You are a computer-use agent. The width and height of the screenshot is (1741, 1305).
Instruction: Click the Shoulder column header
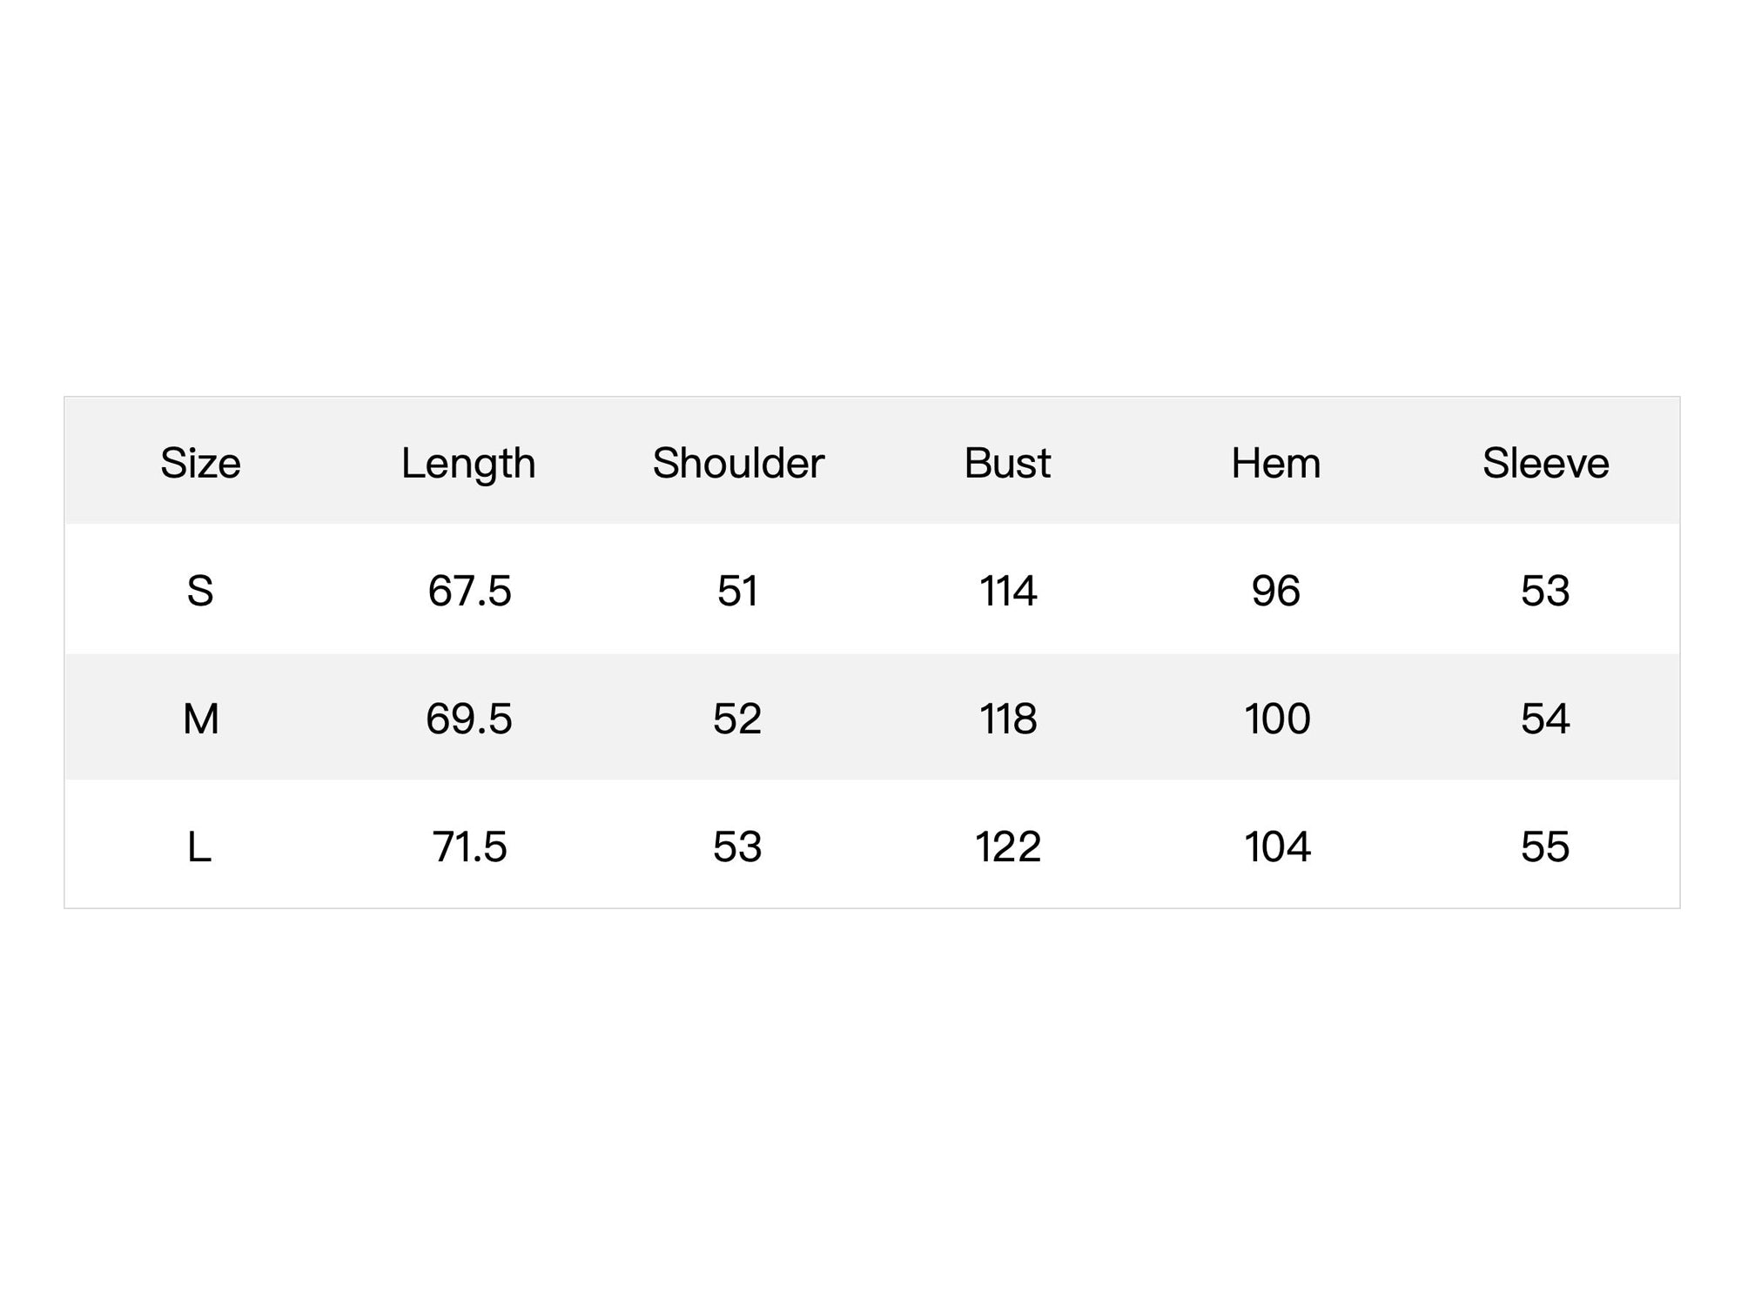point(738,463)
